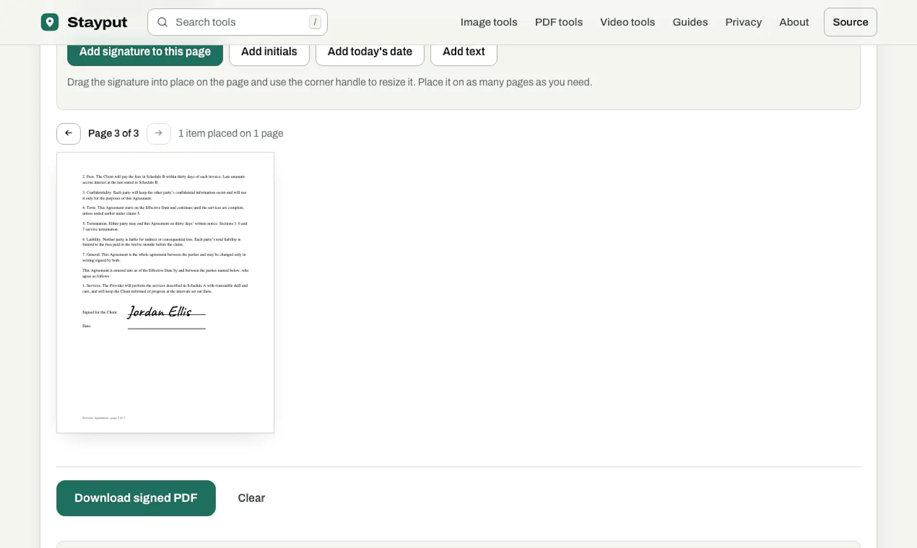Click the '1 item placed on 1 page' text
917x548 pixels.
[231, 133]
